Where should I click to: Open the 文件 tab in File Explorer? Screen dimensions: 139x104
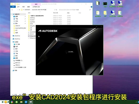click(x=13, y=7)
